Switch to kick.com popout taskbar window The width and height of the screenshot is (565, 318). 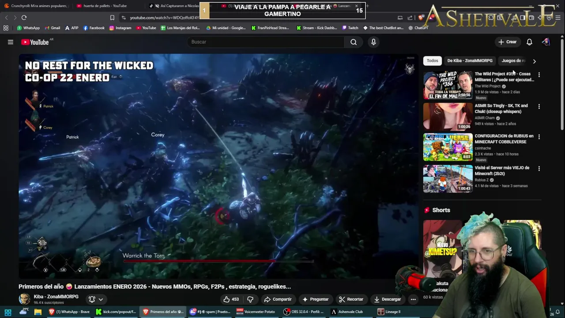[x=116, y=312]
